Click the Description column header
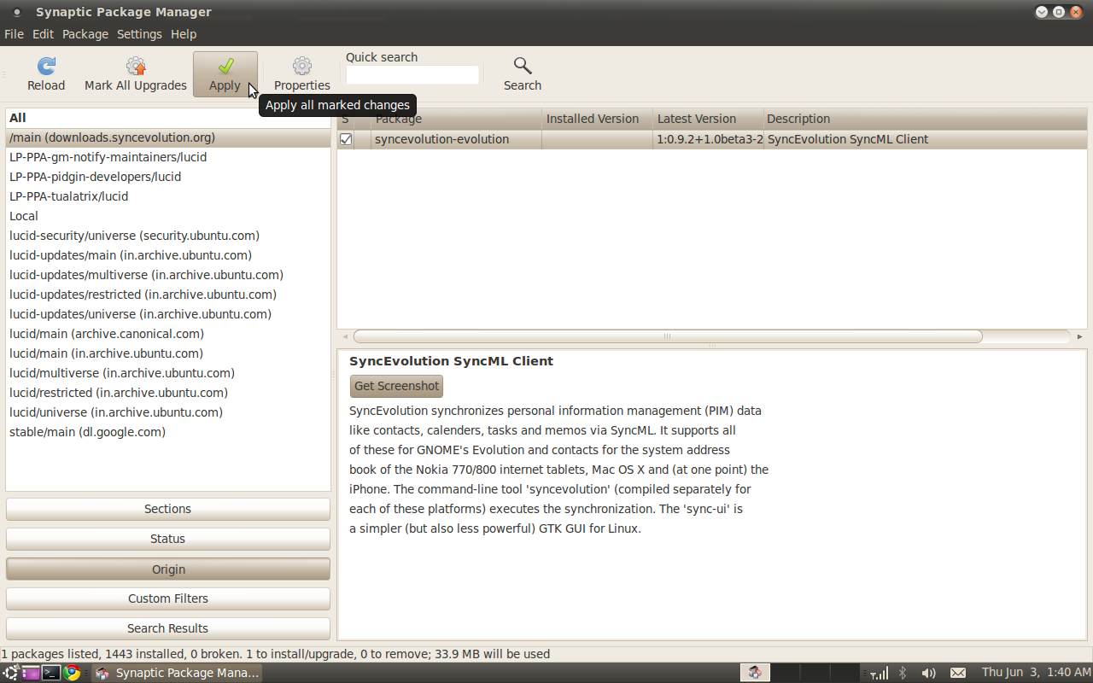 [x=925, y=119]
